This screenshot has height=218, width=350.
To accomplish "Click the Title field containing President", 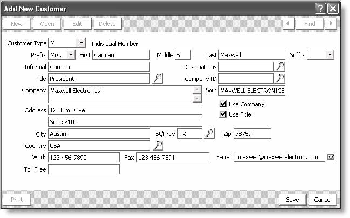I will pos(99,79).
